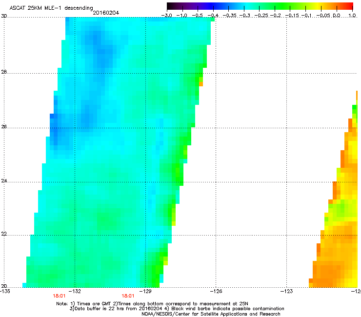The width and height of the screenshot is (361, 317).
Task: Click the red '18:01' time beneath -129
Action: [128, 296]
